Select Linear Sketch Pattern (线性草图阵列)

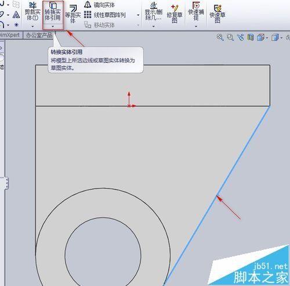tap(105, 15)
